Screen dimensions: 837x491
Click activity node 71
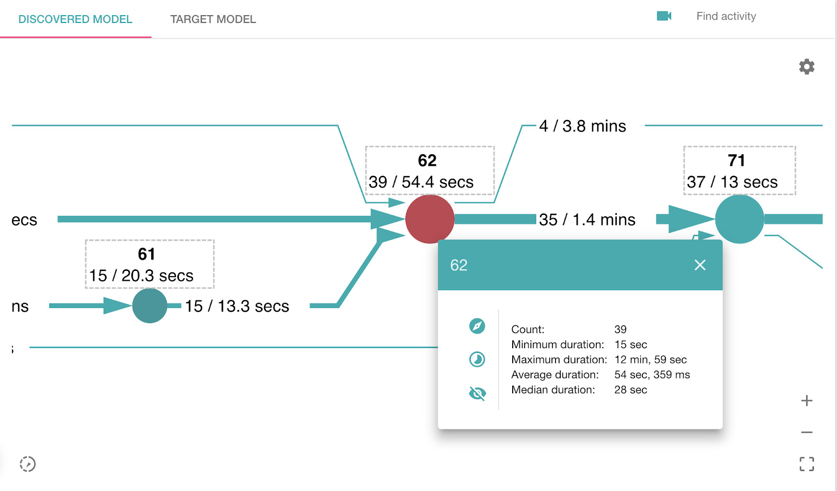[740, 220]
